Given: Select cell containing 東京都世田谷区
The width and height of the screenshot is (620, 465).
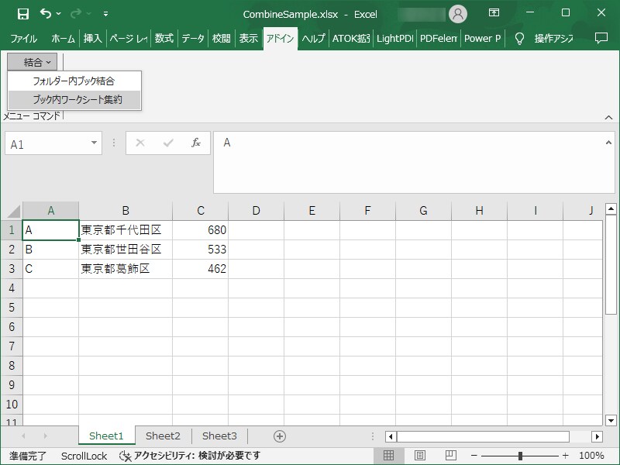Looking at the screenshot, I should [126, 250].
